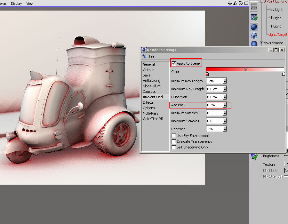
Task: Expand the environment tree item
Action: (262, 43)
